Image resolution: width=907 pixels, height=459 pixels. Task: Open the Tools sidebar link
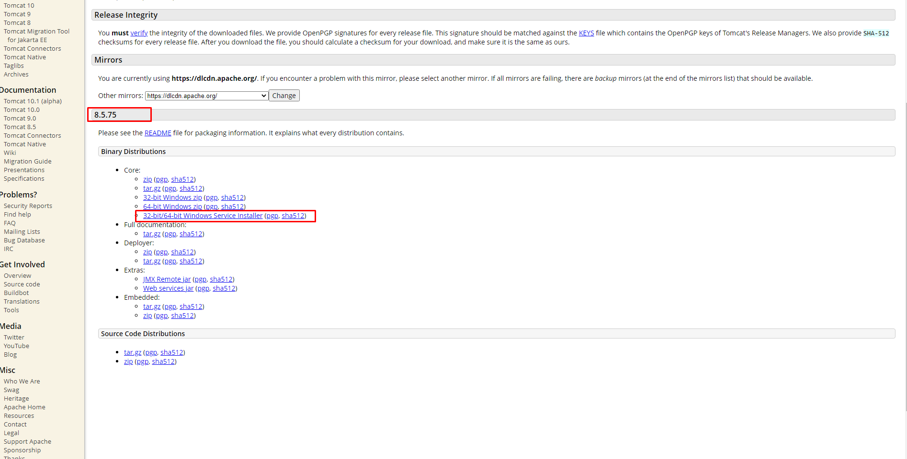click(x=11, y=310)
